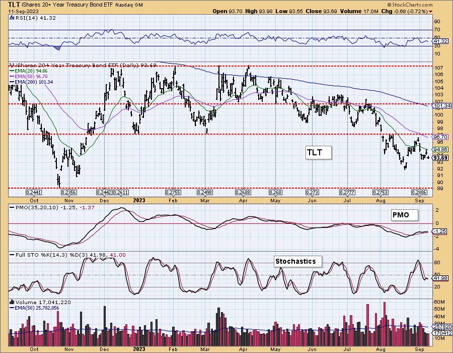
Task: Click the 0.2886 yield label near Sep
Action: point(419,193)
